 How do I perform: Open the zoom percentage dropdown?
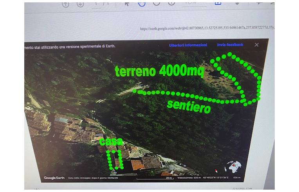click(x=194, y=4)
